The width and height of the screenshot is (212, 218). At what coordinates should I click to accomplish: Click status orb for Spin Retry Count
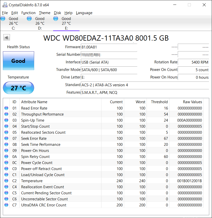[6, 156]
